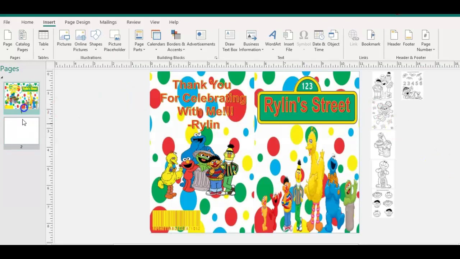Add a Picture Placeholder
The image size is (460, 259).
tap(115, 41)
